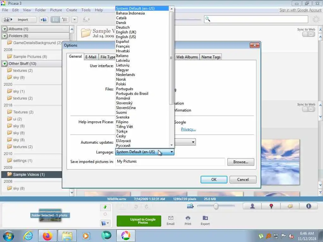Click the Windows Start button
The image size is (323, 242).
click(9, 236)
